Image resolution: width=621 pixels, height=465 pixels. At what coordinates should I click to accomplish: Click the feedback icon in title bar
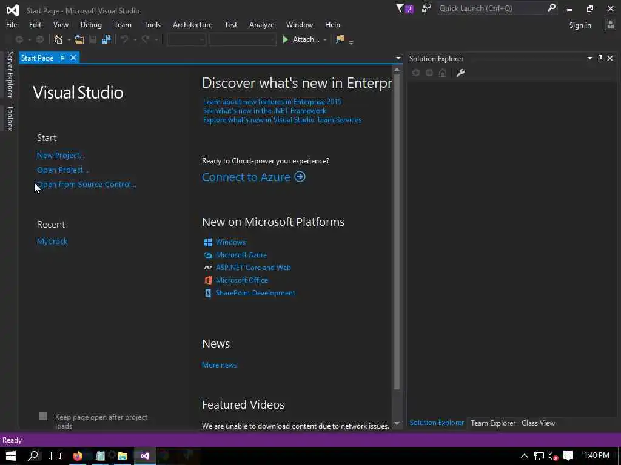[x=426, y=8]
